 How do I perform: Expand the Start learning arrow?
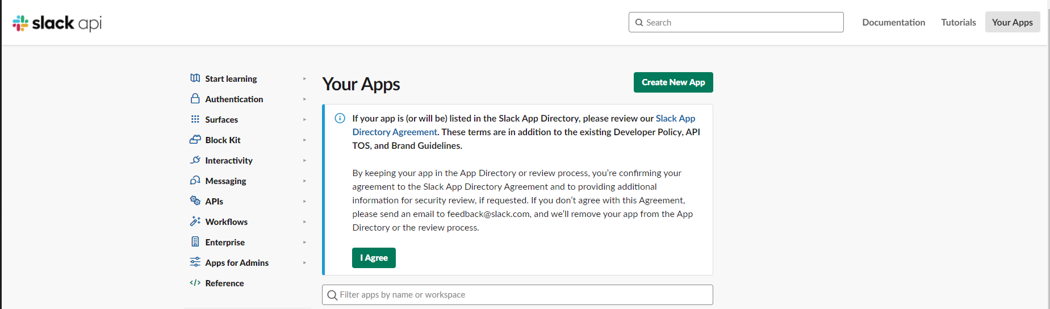(305, 79)
